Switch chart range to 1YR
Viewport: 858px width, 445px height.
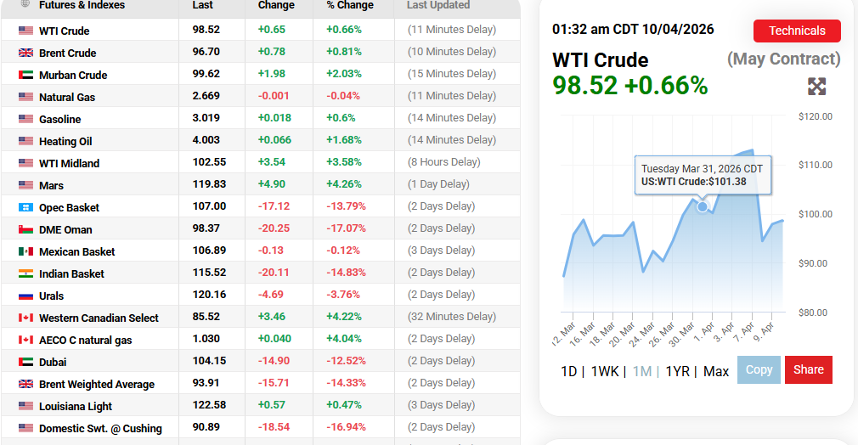(677, 372)
